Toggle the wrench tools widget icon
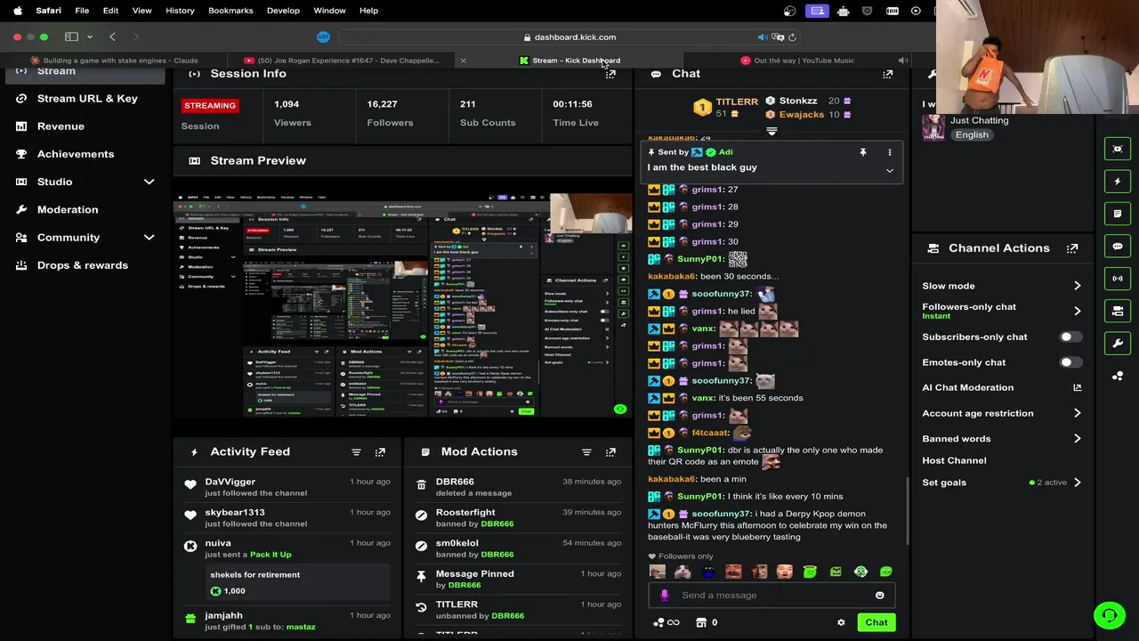 (x=1118, y=344)
